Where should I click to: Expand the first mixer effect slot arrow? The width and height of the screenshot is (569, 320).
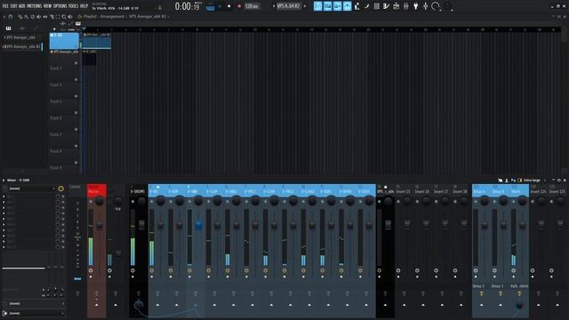[4, 196]
